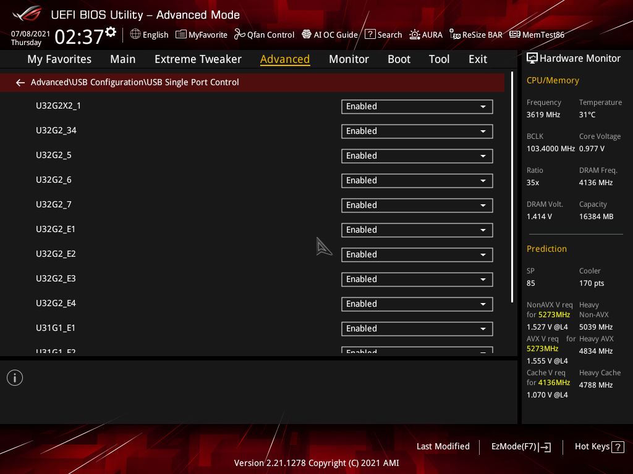Click the info circle icon
The width and height of the screenshot is (633, 474).
(x=15, y=378)
